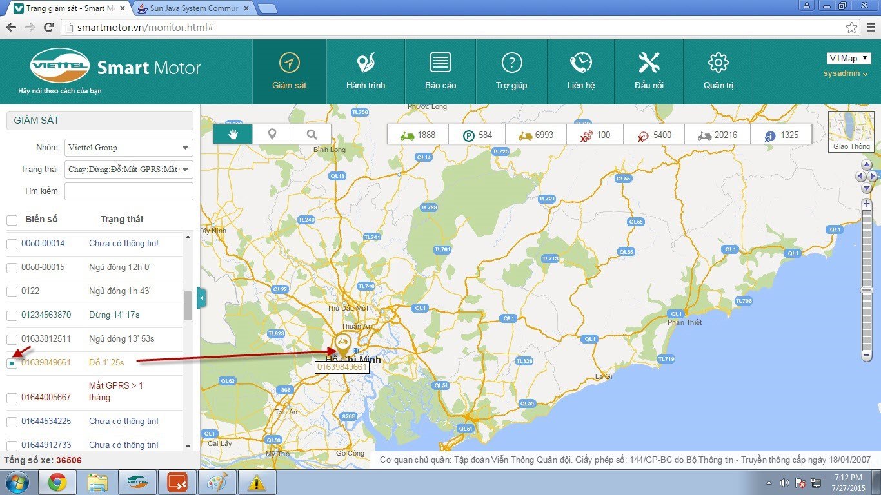Open the Nhóm Viettel Group dropdown
Image resolution: width=881 pixels, height=495 pixels.
tap(129, 148)
